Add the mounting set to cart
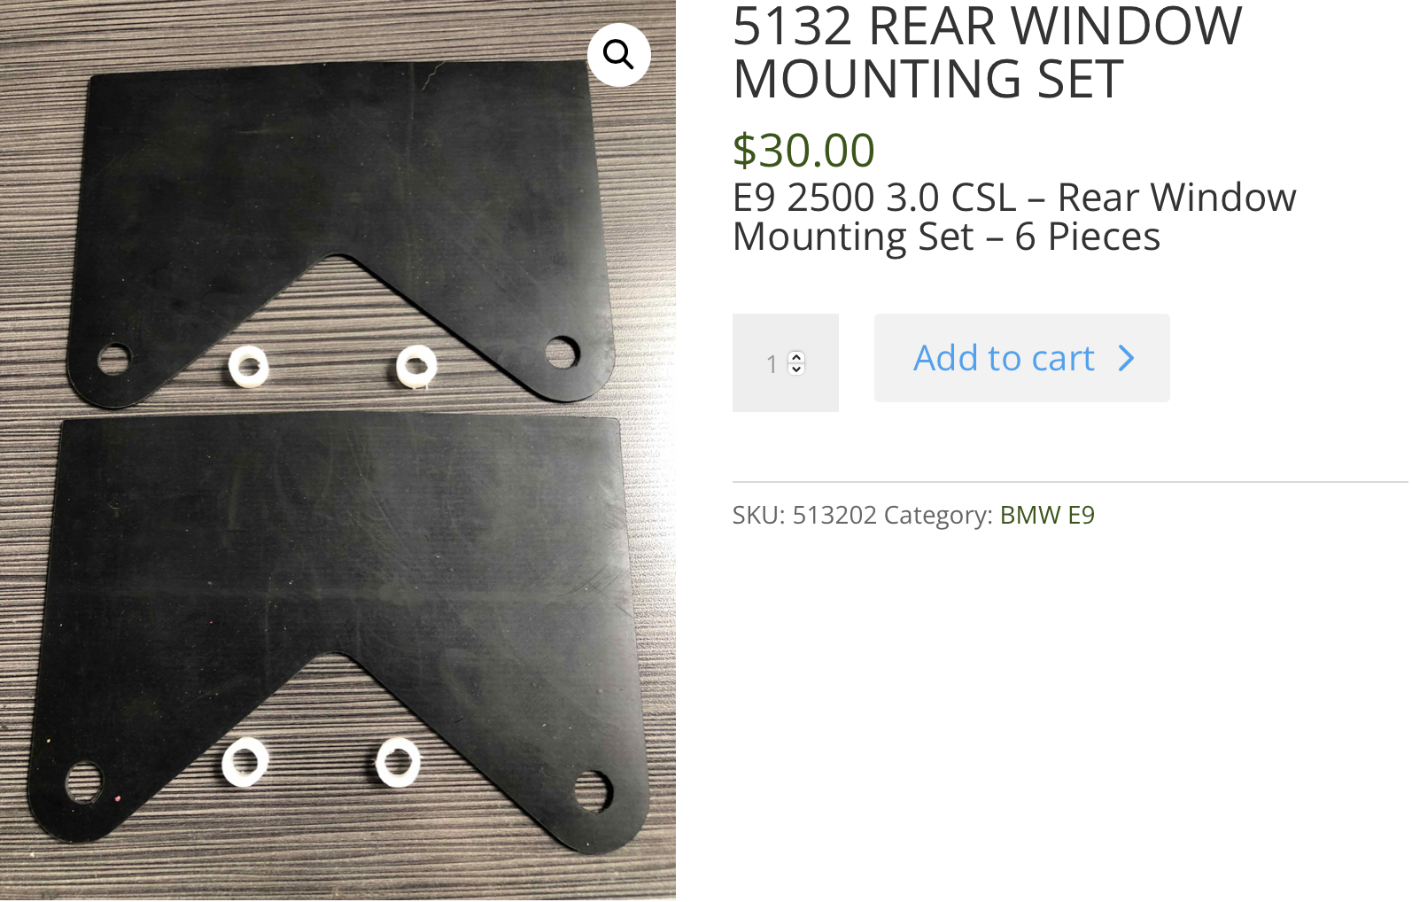Screen dimensions: 1412x902 [x=1021, y=358]
